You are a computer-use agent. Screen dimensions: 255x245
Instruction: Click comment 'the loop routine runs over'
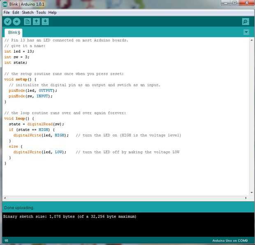pyautogui.click(x=65, y=113)
